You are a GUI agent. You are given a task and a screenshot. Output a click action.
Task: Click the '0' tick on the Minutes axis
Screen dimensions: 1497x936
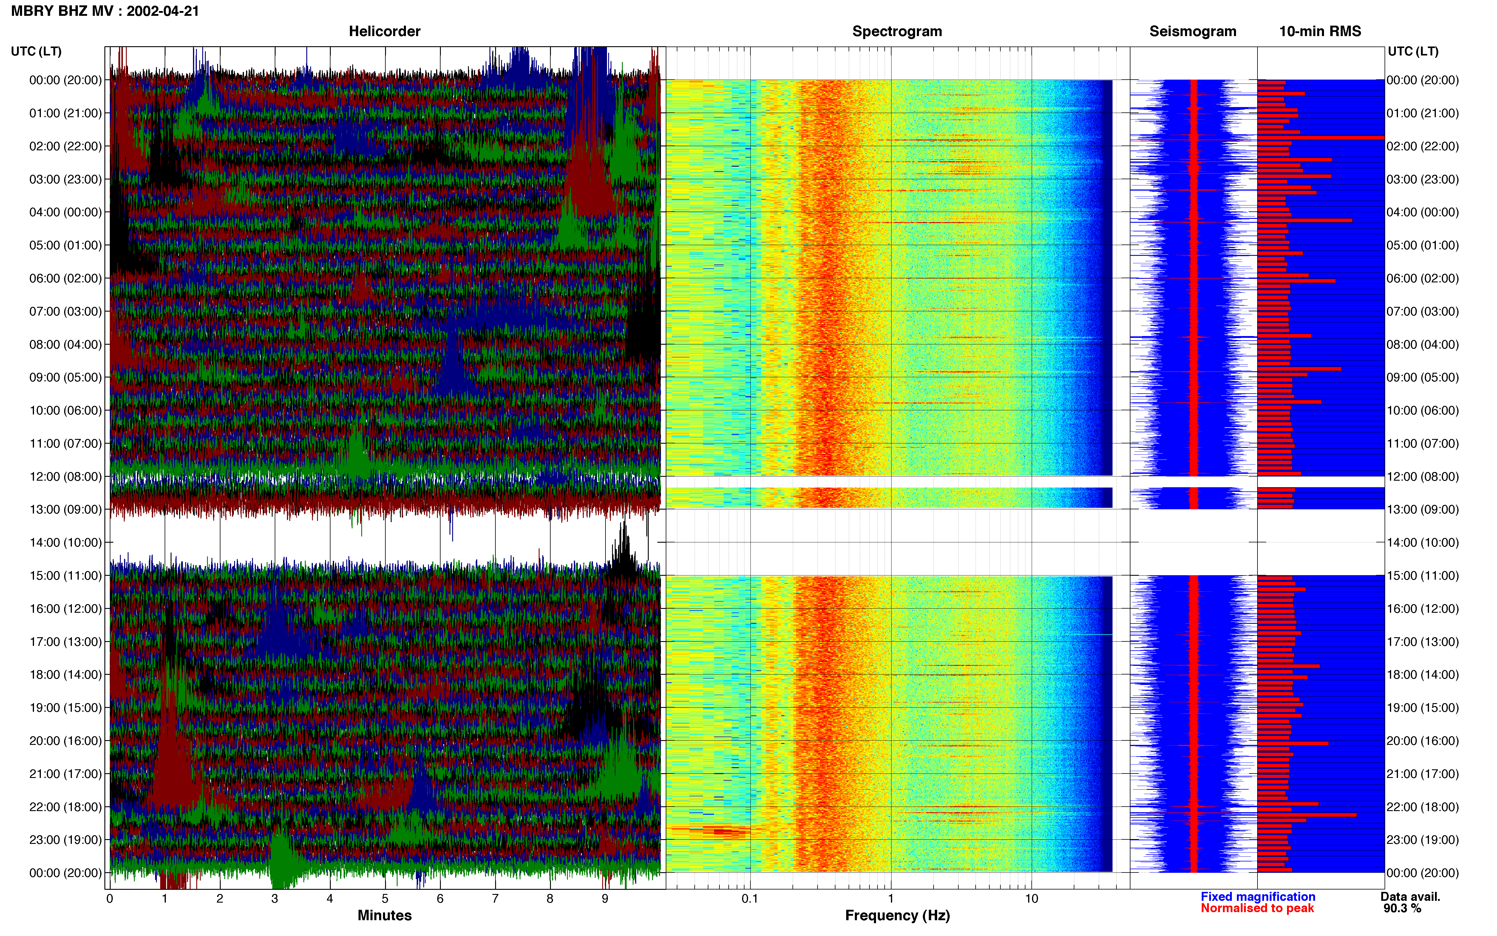(109, 898)
